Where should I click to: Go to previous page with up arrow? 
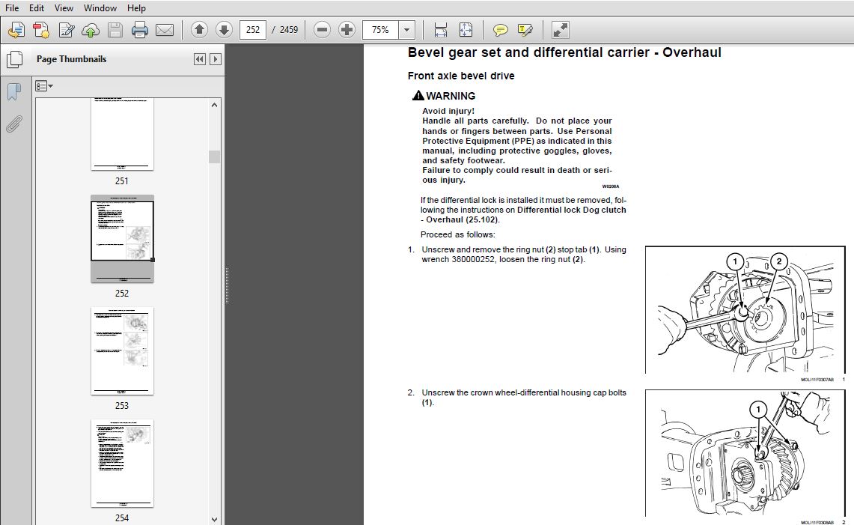(x=199, y=30)
